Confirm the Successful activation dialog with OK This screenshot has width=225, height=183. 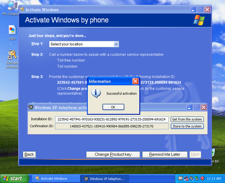tap(113, 107)
